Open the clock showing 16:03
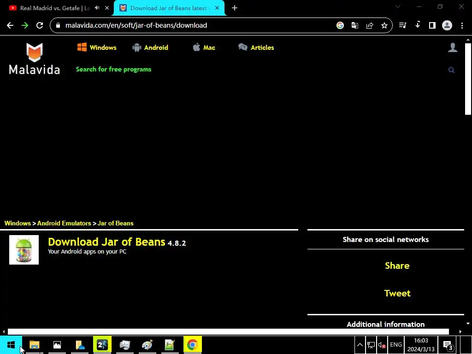The width and height of the screenshot is (472, 354). pos(421,345)
